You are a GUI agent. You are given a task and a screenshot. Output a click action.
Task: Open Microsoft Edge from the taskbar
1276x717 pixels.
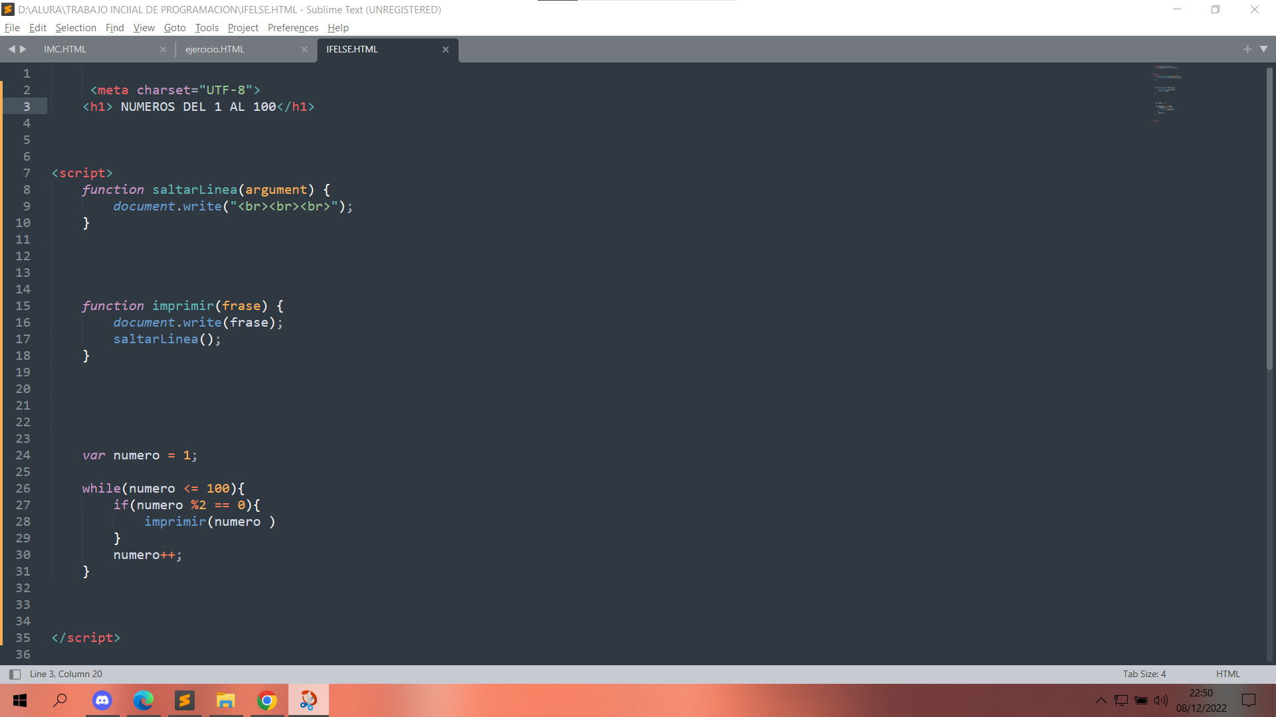[144, 700]
